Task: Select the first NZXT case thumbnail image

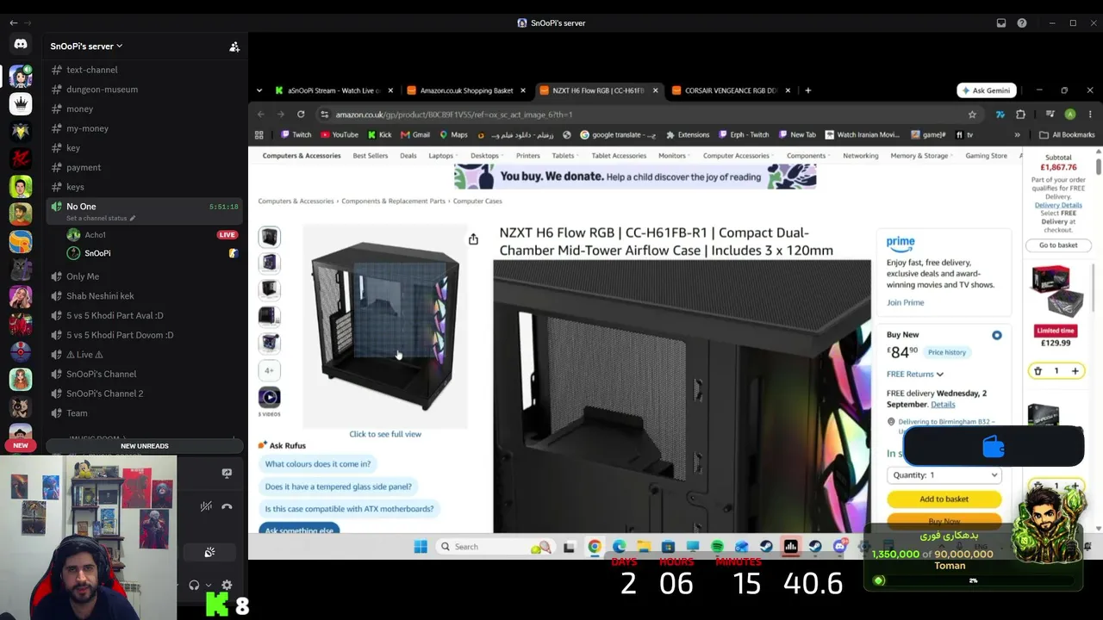Action: [x=270, y=236]
